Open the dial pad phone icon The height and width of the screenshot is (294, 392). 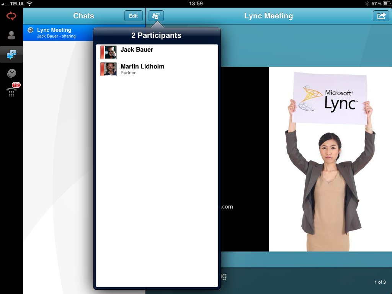click(x=11, y=92)
